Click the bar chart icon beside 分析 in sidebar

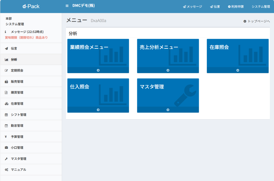coord(6,60)
